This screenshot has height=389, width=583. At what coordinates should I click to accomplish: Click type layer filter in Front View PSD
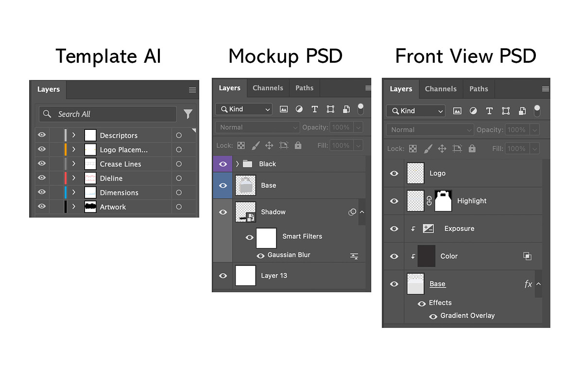[x=489, y=111]
